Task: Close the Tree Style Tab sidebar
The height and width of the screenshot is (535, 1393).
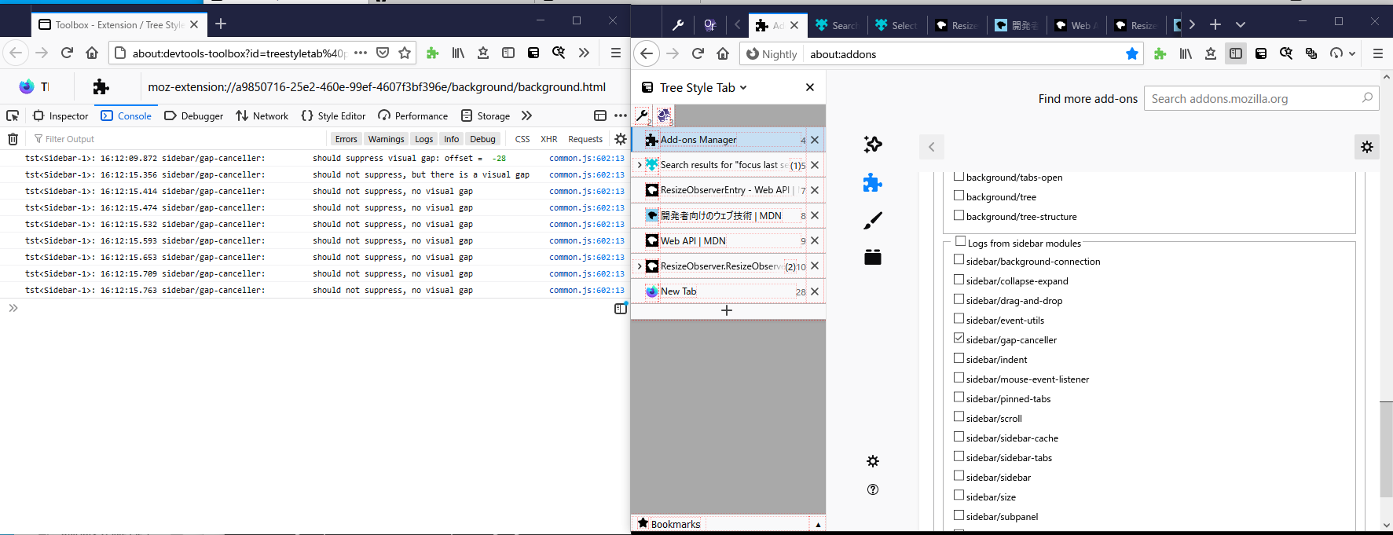Action: pos(810,87)
